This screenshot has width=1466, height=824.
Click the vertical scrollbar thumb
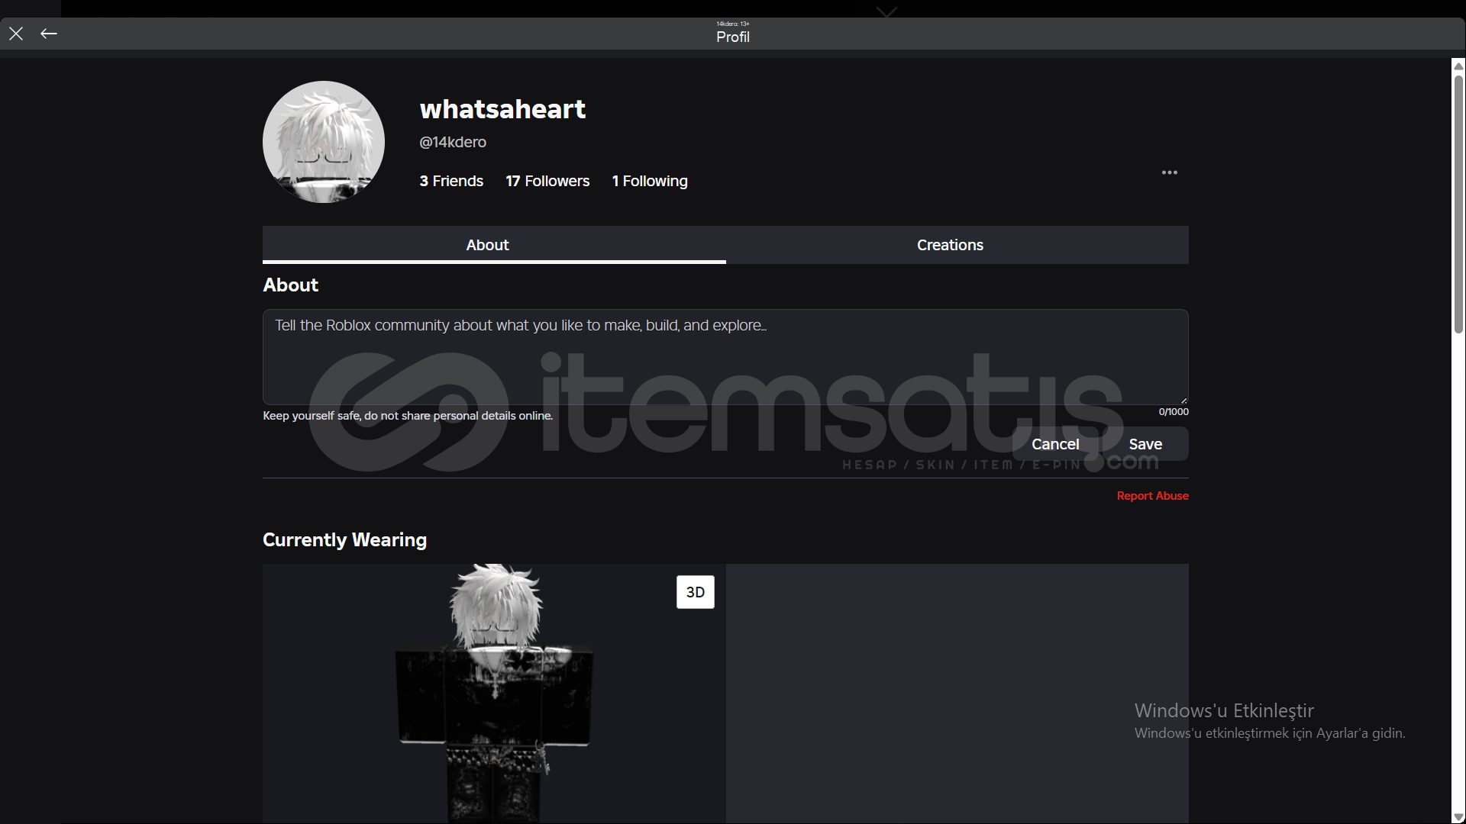(1458, 204)
